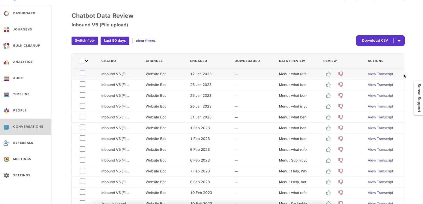Thumbs up the 8 Feb 2023 conversation

[x=328, y=182]
